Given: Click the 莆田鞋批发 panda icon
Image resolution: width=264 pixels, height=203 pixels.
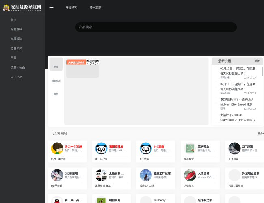Looking at the screenshot, I should (101, 149).
